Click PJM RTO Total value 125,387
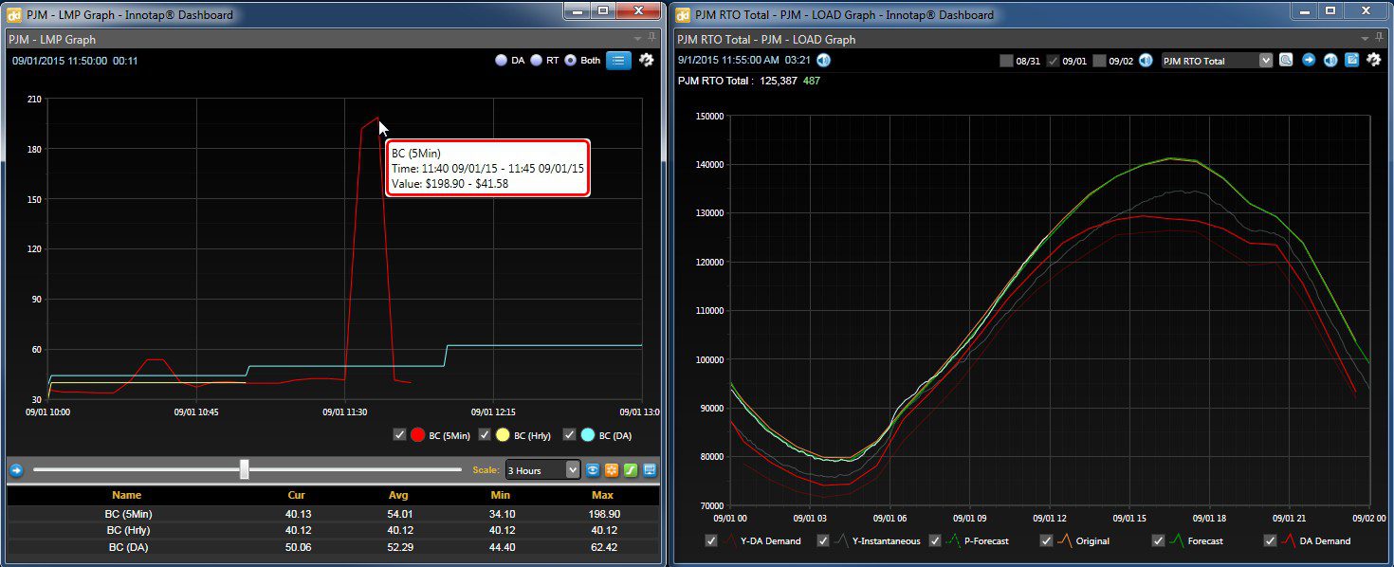The height and width of the screenshot is (567, 1394). click(777, 81)
